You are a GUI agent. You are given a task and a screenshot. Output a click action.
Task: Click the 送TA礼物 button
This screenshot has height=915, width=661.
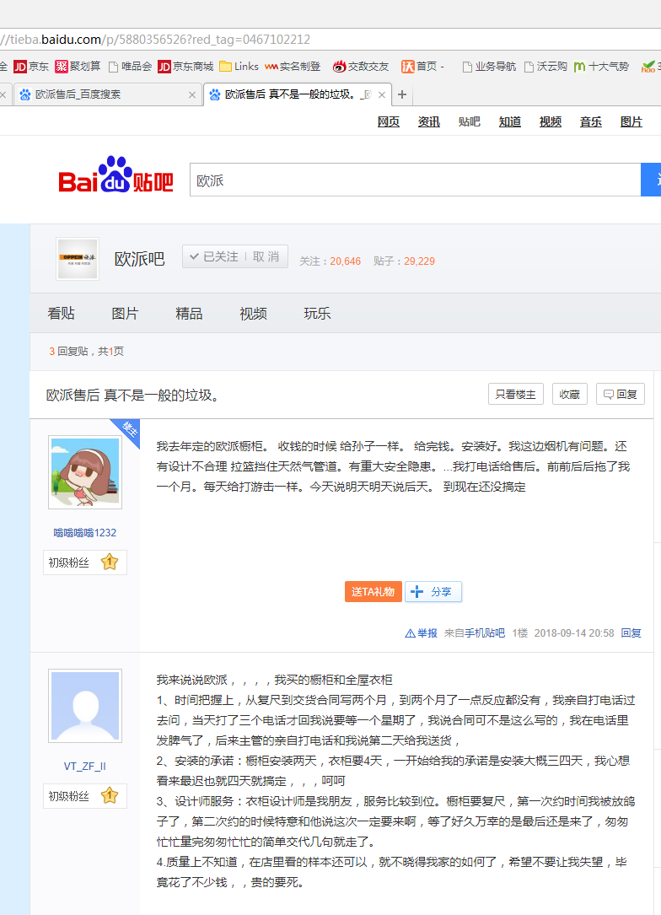373,592
